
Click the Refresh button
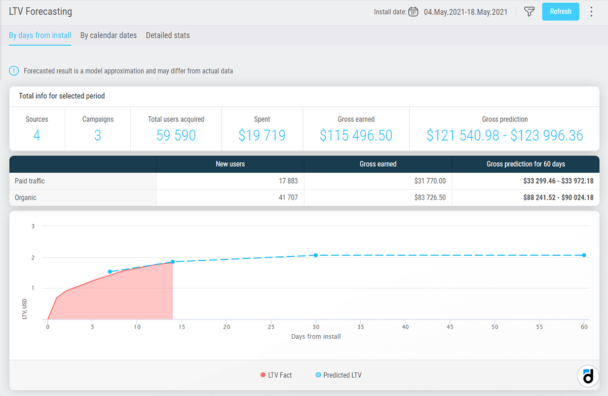[560, 12]
